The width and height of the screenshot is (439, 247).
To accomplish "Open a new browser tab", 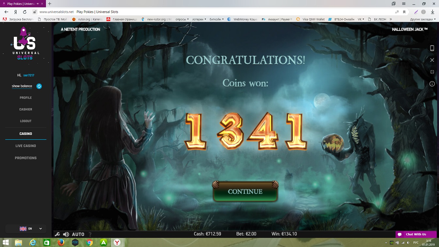I will [x=50, y=4].
